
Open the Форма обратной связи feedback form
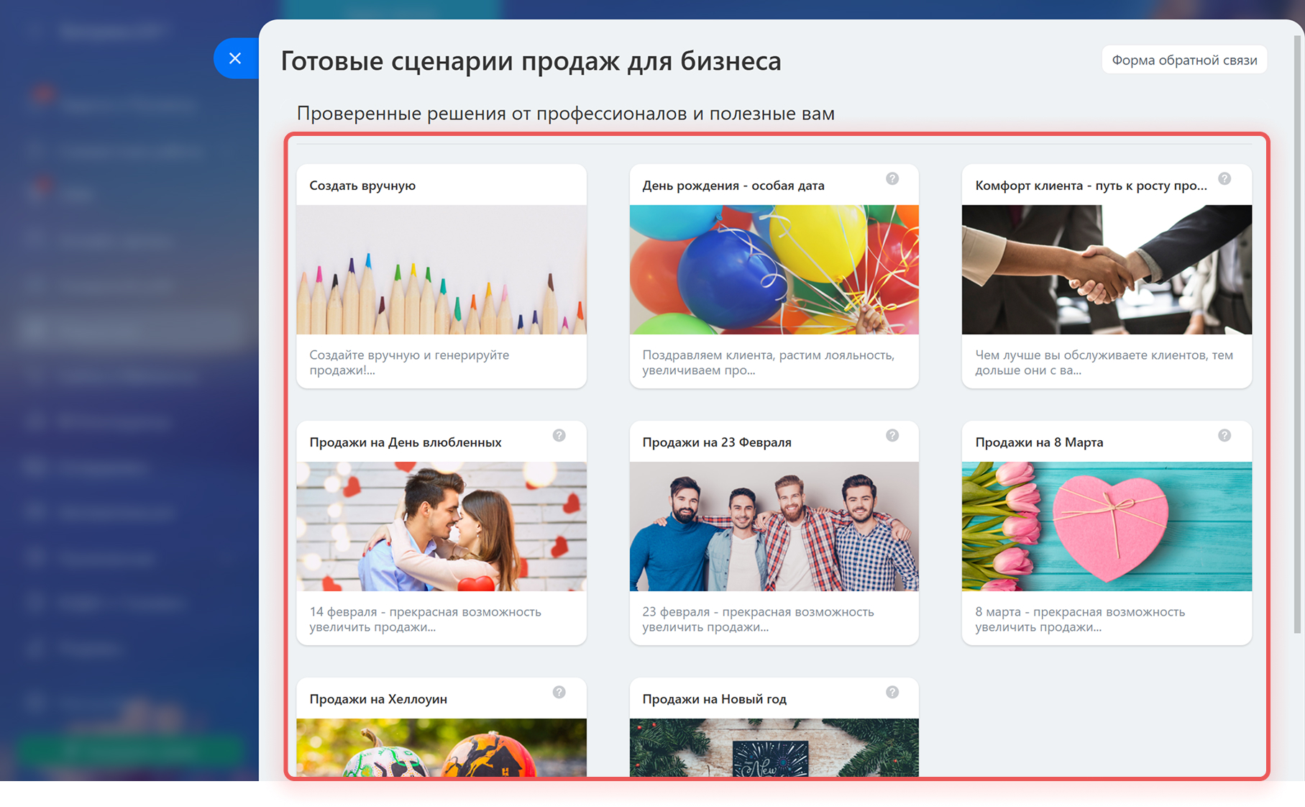1184,60
